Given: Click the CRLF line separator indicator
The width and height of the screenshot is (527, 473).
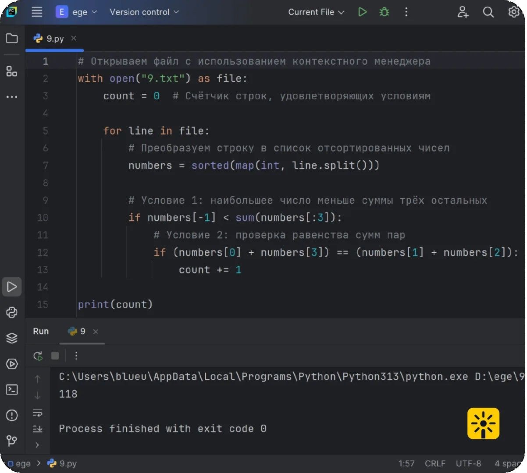Looking at the screenshot, I should coord(435,463).
